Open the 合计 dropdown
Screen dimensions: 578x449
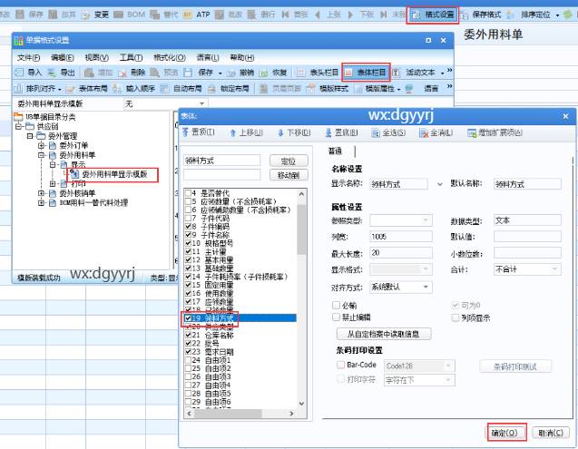(x=531, y=269)
